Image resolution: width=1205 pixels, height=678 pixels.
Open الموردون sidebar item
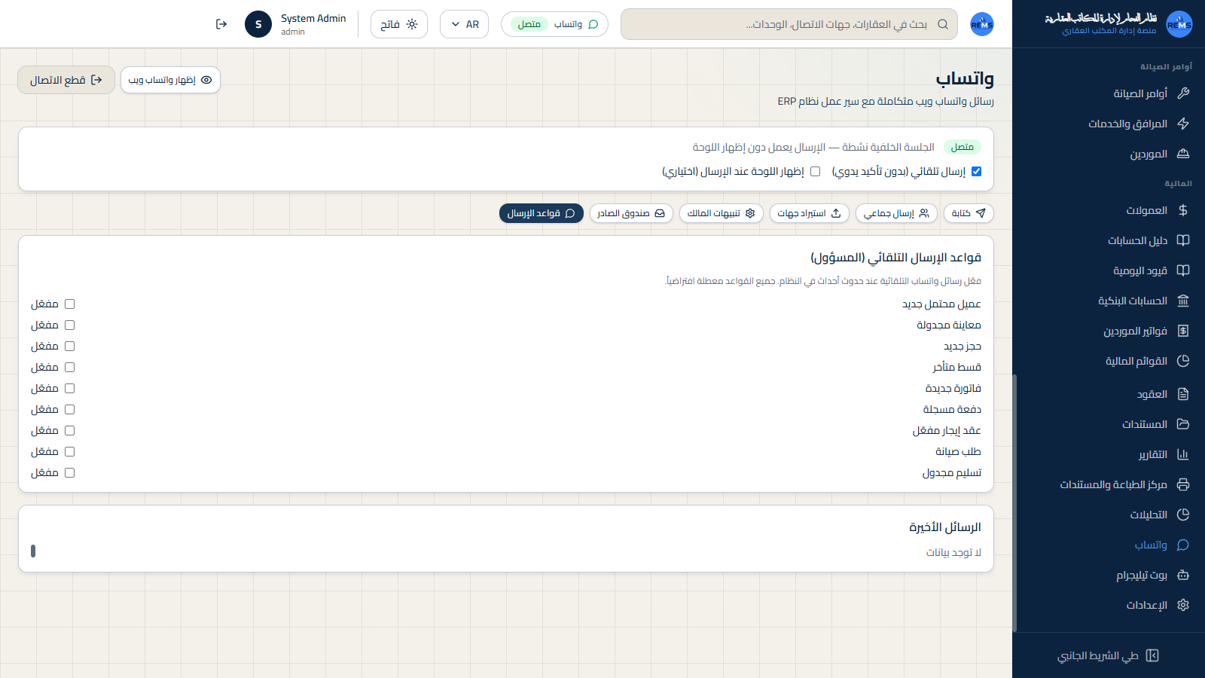coord(1109,154)
